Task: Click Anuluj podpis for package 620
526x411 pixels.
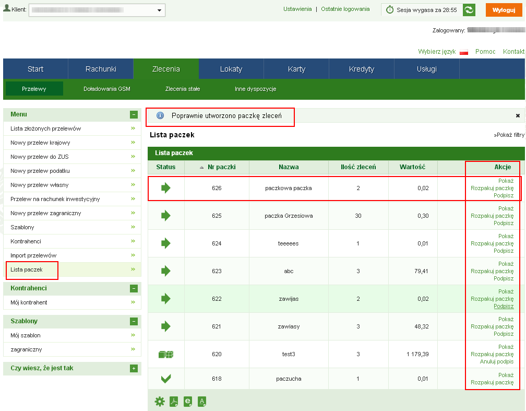Action: [x=496, y=361]
